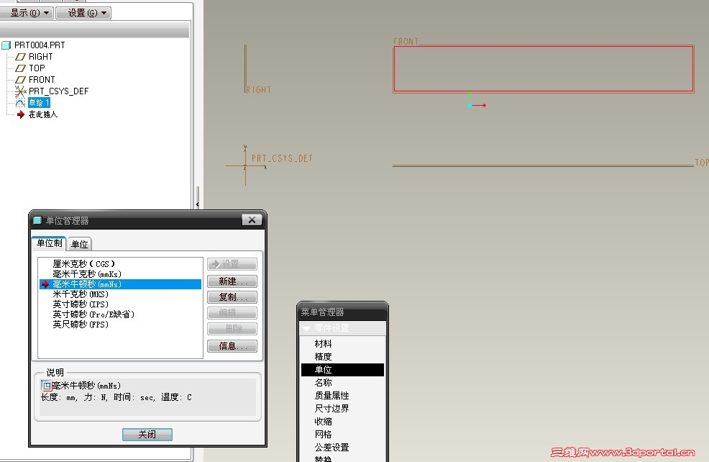Select 英寸磅秒 (IPS) unit system
The height and width of the screenshot is (462, 709).
pyautogui.click(x=81, y=304)
